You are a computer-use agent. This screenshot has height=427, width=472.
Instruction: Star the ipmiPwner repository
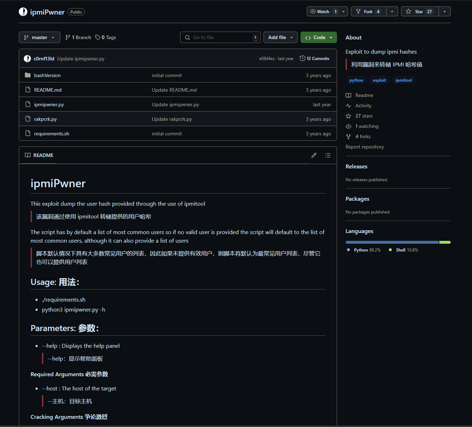tap(420, 11)
